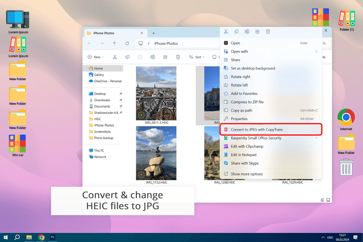Open the Internet Chrome desktop shortcut
The height and width of the screenshot is (242, 363).
pos(346,120)
